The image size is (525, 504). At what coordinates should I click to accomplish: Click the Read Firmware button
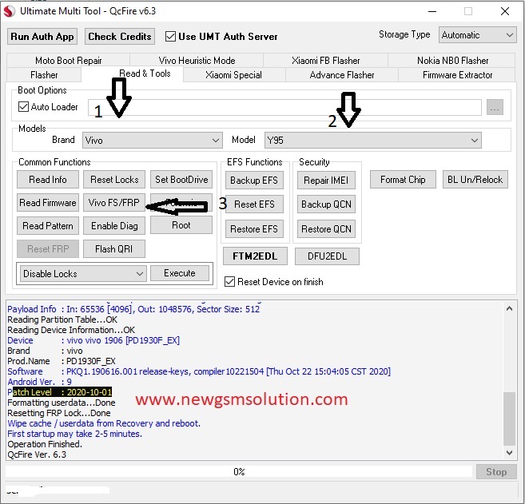point(48,202)
